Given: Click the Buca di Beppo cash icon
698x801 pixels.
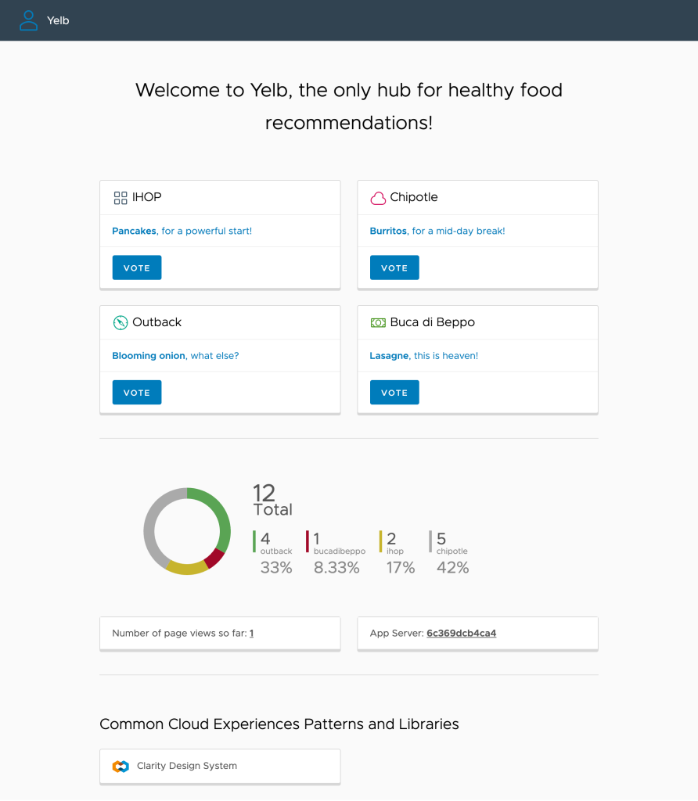Looking at the screenshot, I should tap(379, 321).
